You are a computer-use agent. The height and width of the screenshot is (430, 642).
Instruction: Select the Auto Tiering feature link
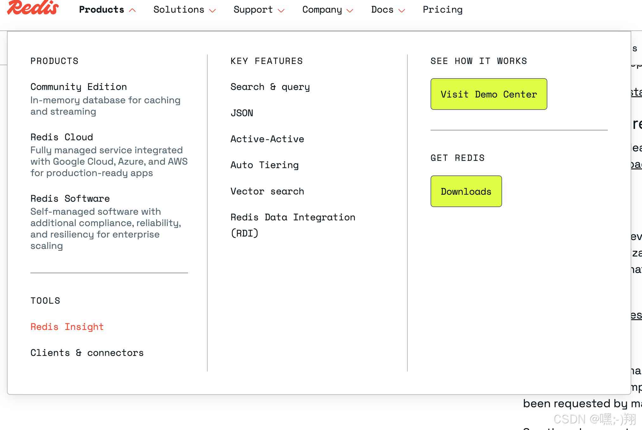click(x=265, y=165)
